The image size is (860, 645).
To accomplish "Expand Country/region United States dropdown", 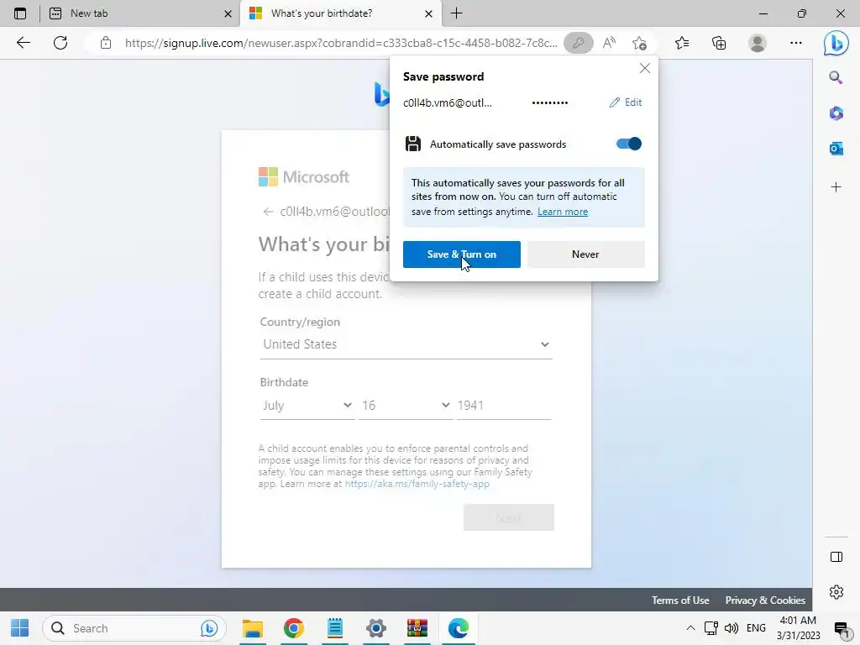I will [x=406, y=344].
